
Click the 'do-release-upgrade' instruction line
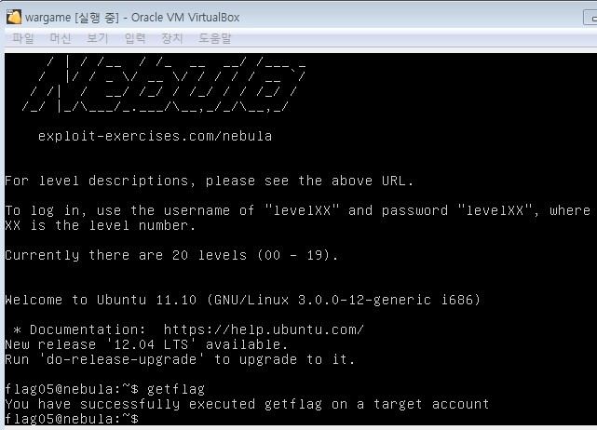point(180,359)
